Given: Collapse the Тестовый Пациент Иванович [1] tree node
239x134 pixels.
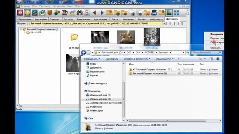Looking at the screenshot, I should click(x=21, y=29).
